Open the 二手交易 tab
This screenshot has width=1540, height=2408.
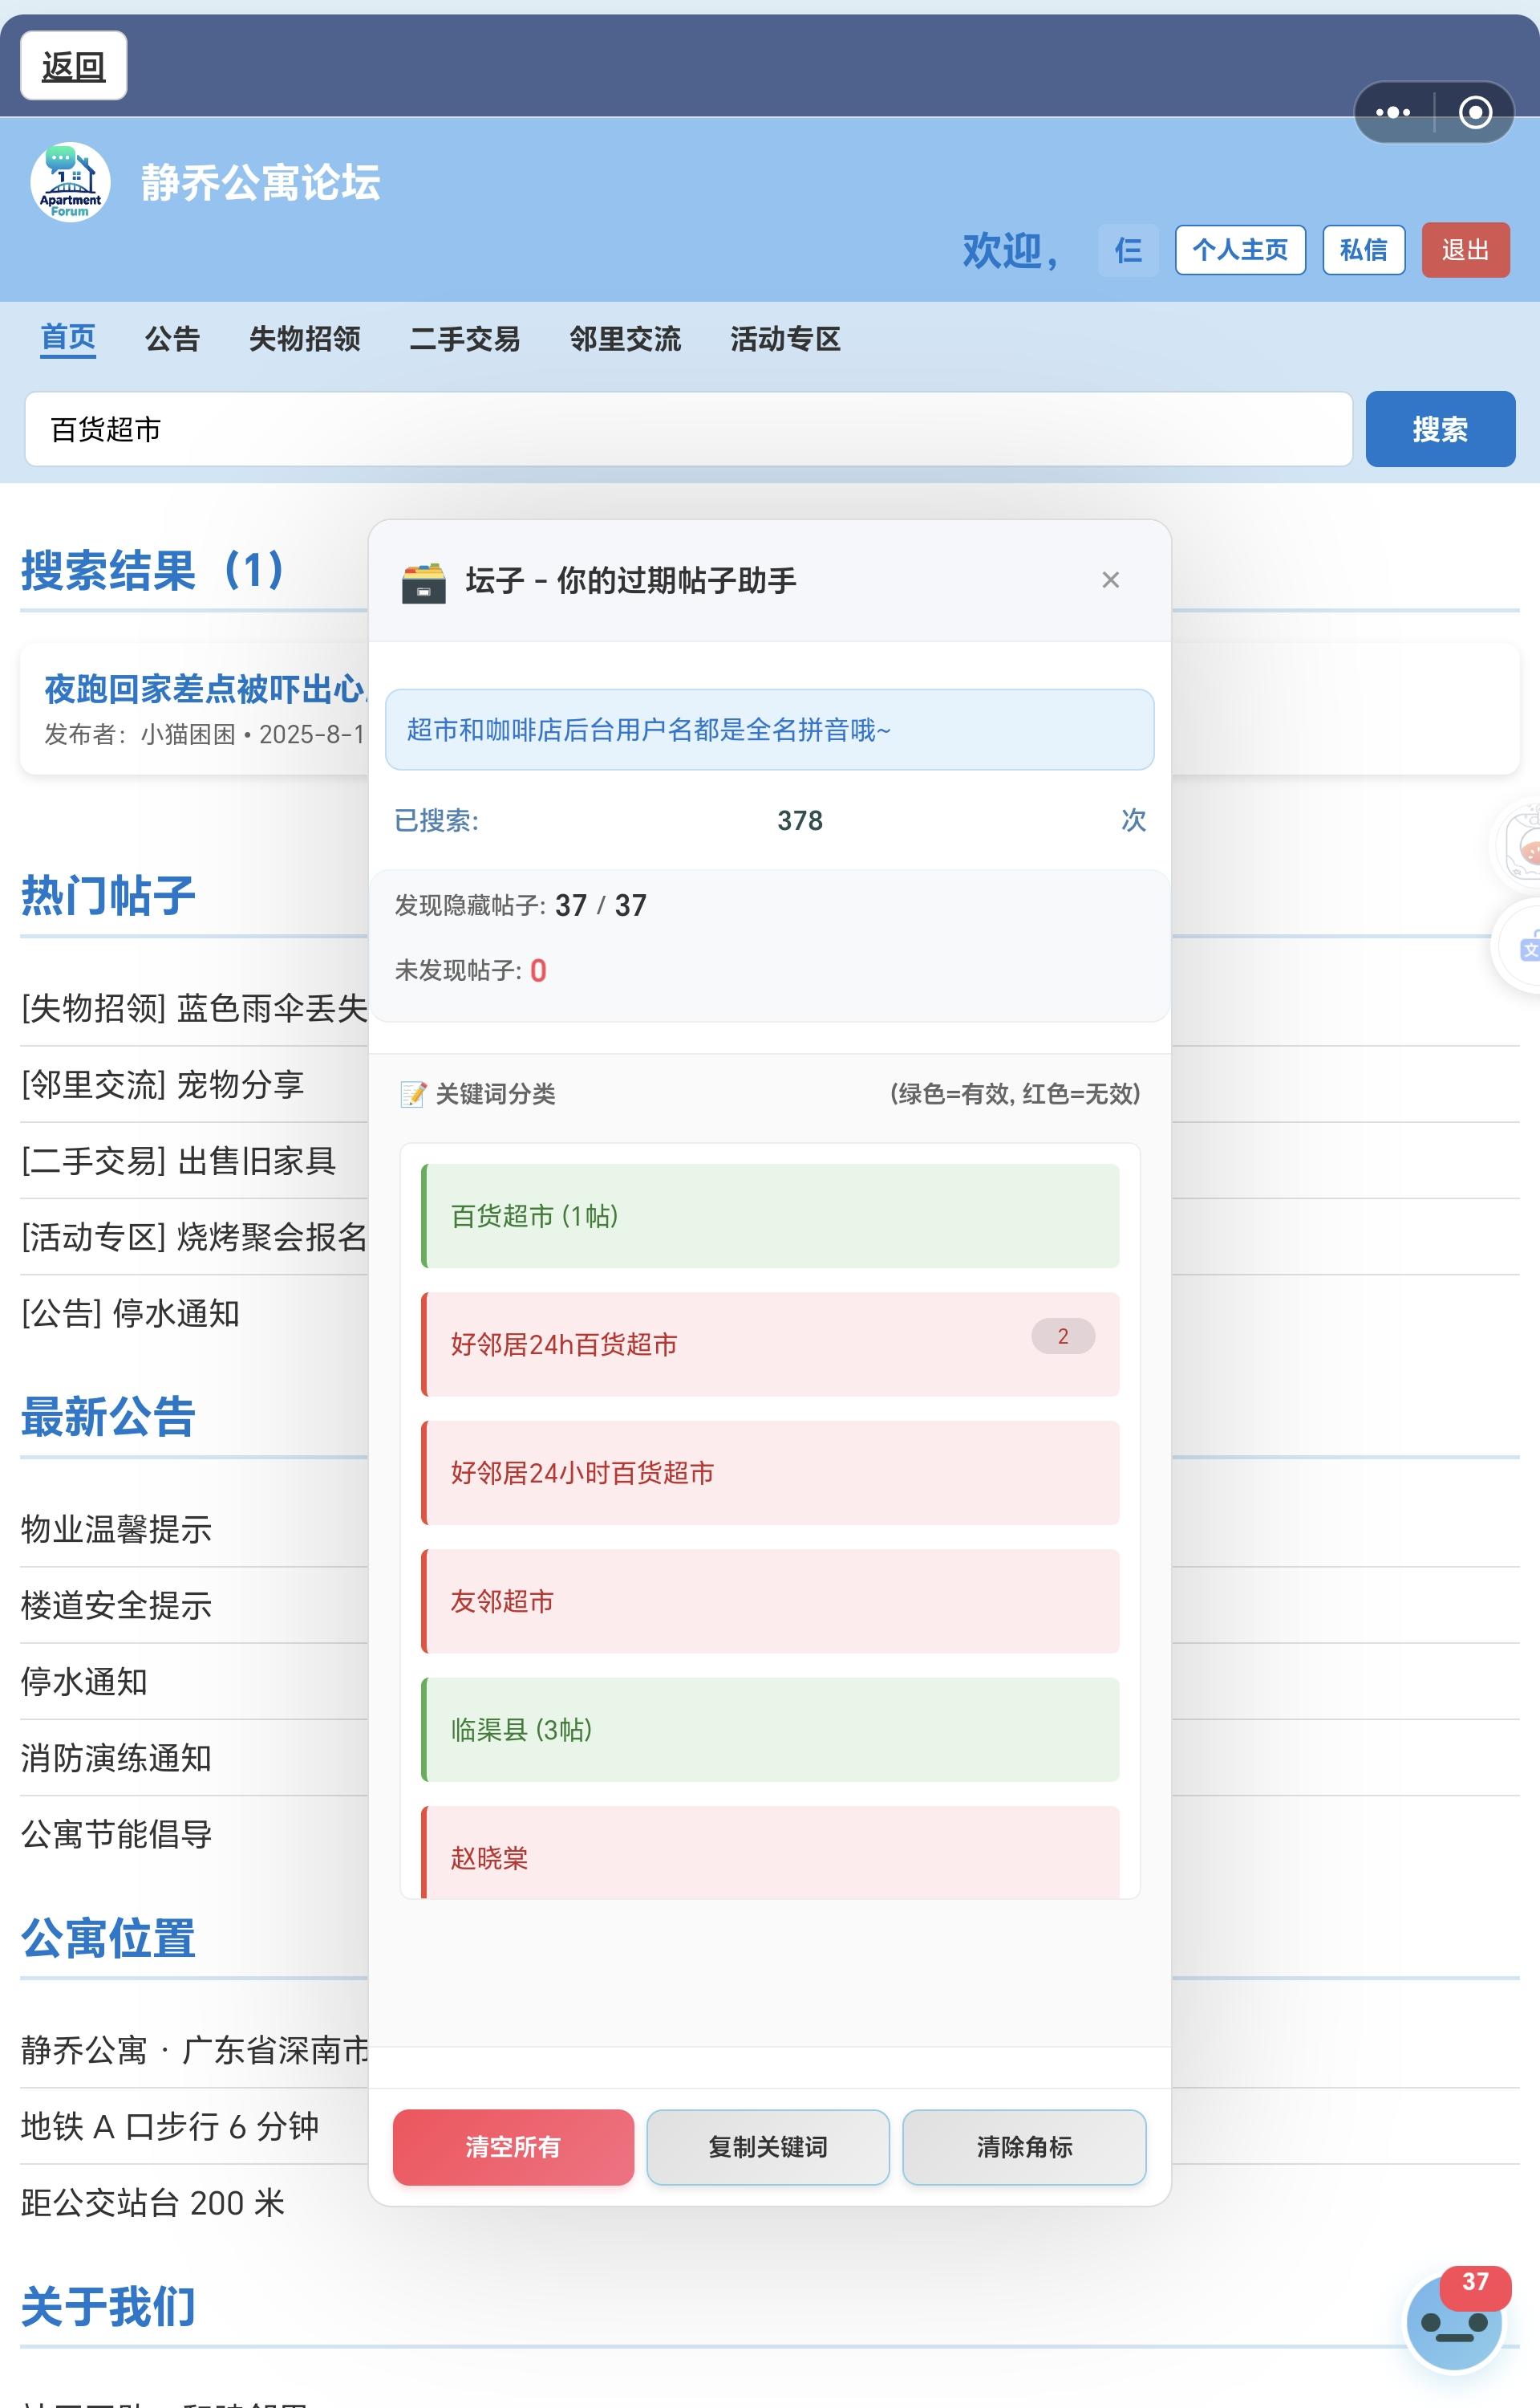pyautogui.click(x=465, y=340)
